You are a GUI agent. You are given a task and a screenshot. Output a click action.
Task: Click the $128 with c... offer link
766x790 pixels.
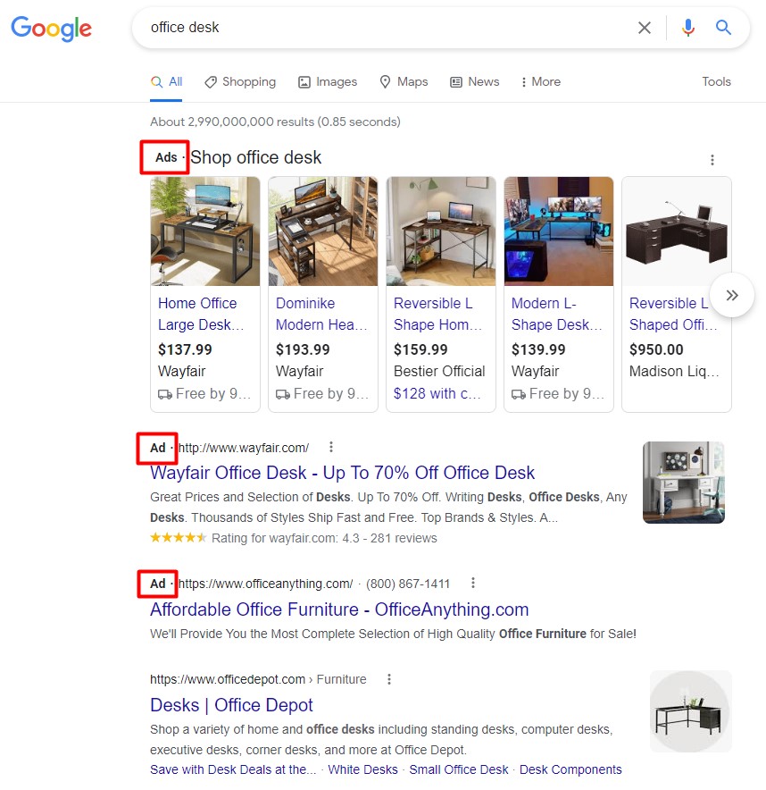[437, 393]
